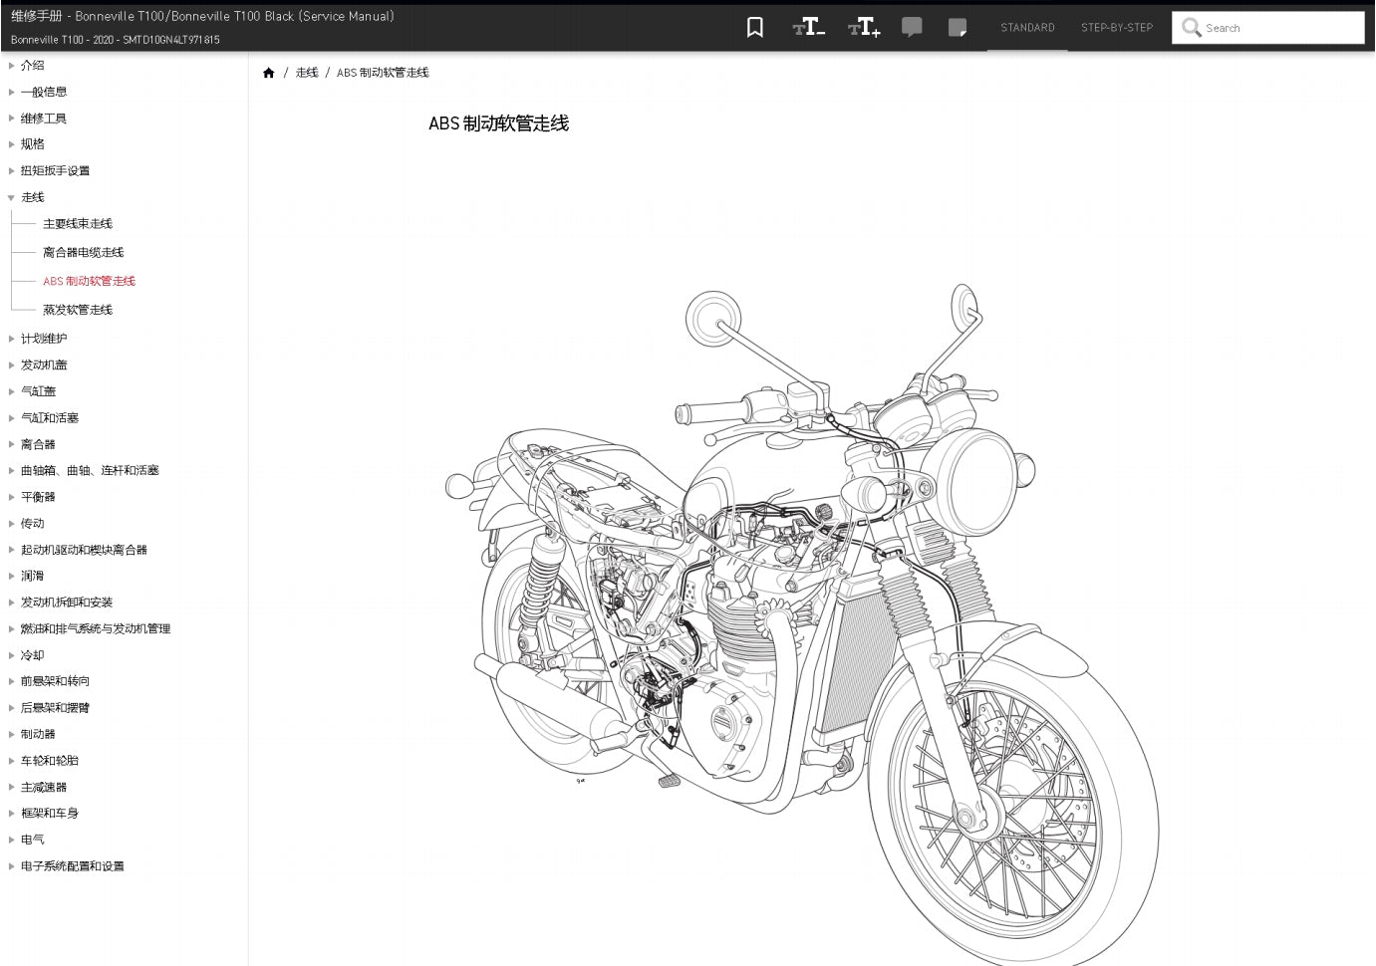Open 走线 from the breadcrumb

point(307,72)
